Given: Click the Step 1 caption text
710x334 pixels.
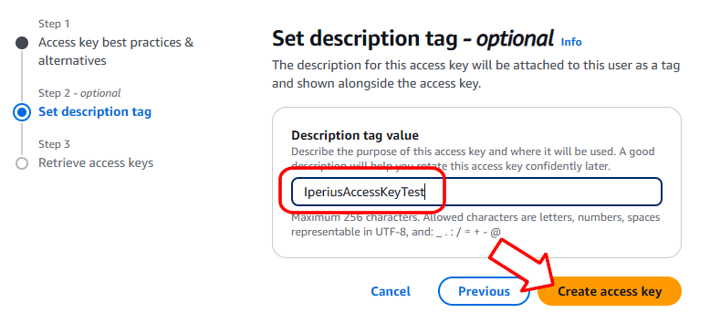Looking at the screenshot, I should tap(54, 24).
